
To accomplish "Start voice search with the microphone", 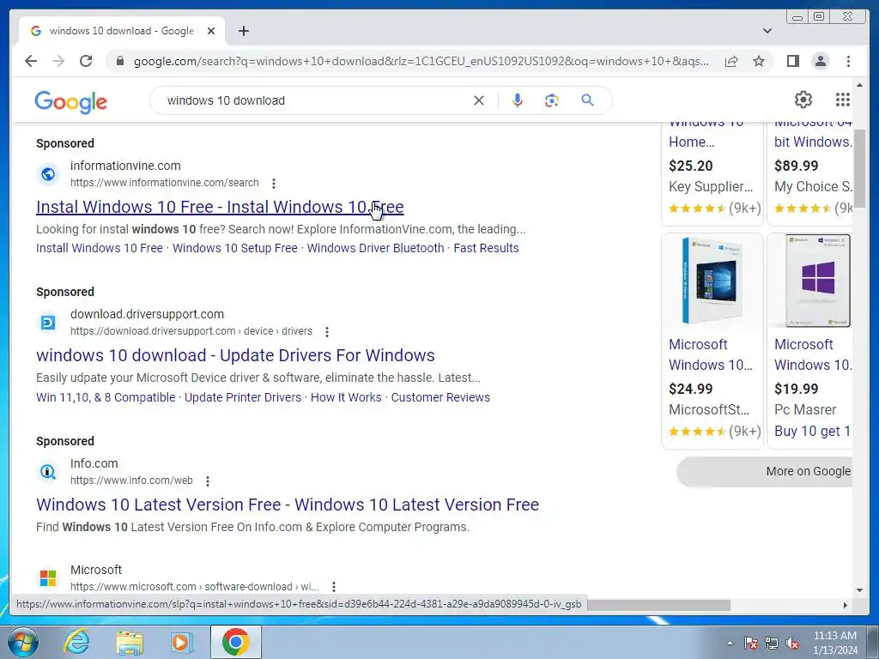I will pyautogui.click(x=518, y=100).
